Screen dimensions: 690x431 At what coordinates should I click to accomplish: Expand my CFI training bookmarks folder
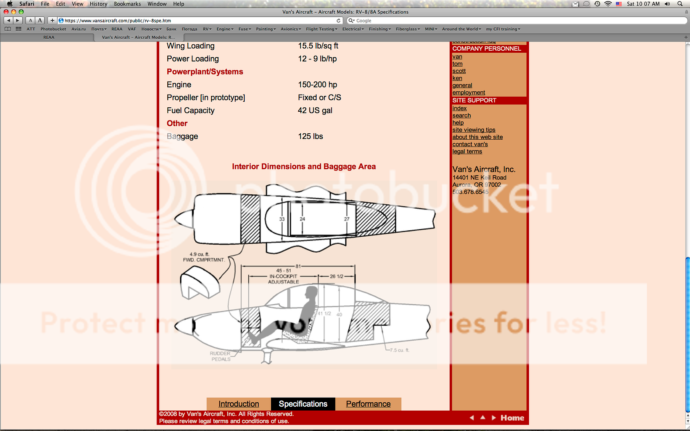click(x=503, y=29)
